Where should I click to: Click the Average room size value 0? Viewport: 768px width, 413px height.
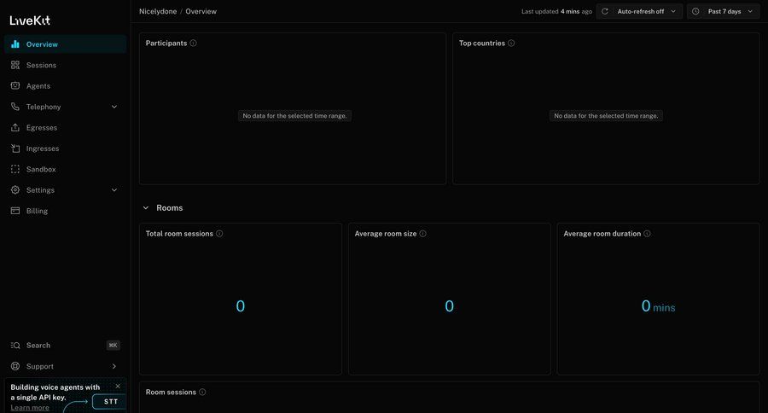(449, 306)
